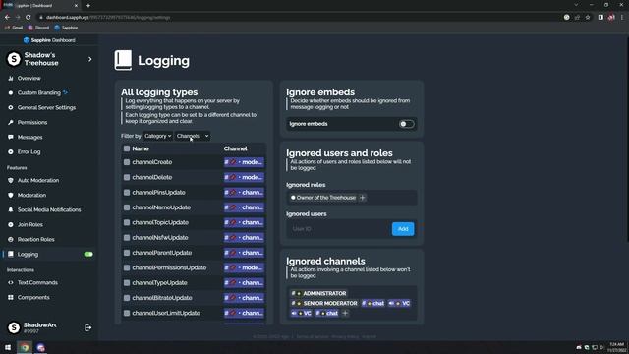Open the Windows Start menu
Viewport: 629px width, 354px height.
[x=8, y=347]
